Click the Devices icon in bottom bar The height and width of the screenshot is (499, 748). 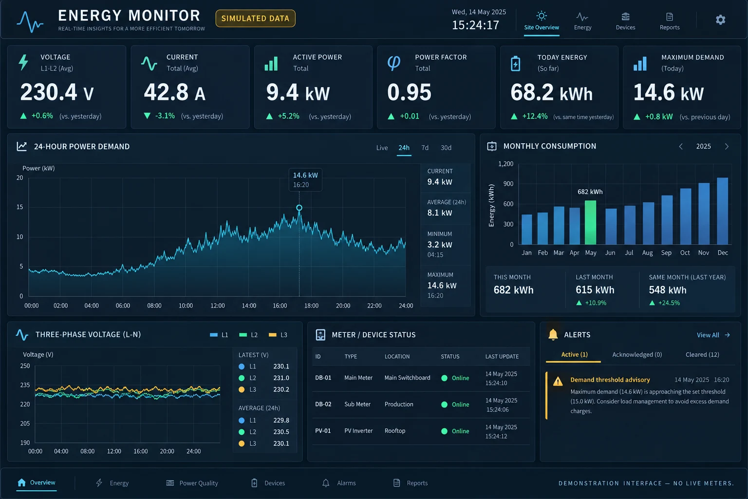click(x=254, y=483)
